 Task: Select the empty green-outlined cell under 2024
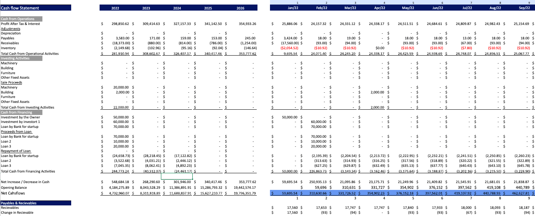177,176
